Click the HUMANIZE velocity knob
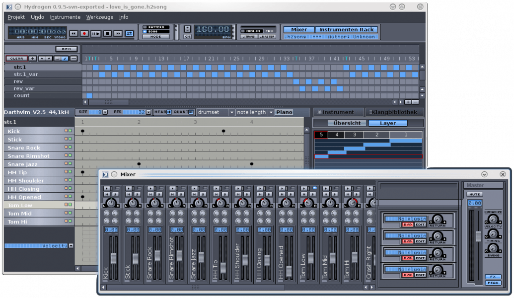Image resolution: width=514 pixels, height=298 pixels. pos(493,220)
